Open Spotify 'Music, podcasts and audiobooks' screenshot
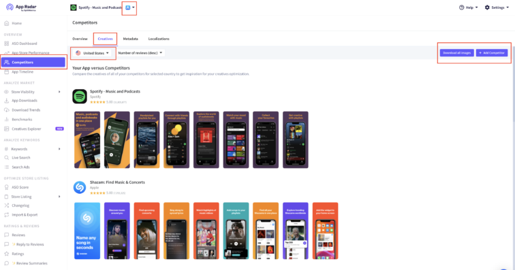The width and height of the screenshot is (515, 270). 87,139
